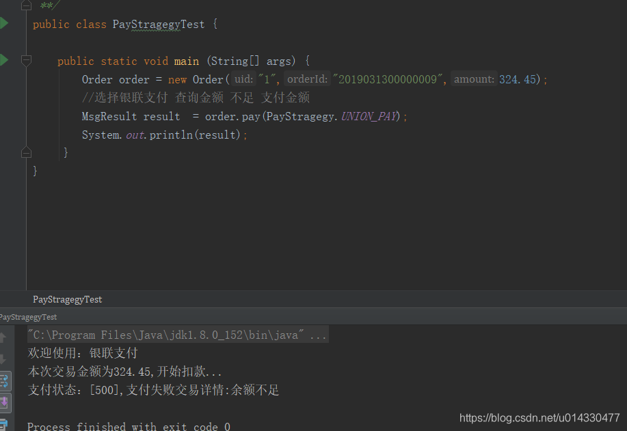Viewport: 627px width, 431px height.
Task: Click the 324.45 numeric literal in code
Action: coord(518,79)
